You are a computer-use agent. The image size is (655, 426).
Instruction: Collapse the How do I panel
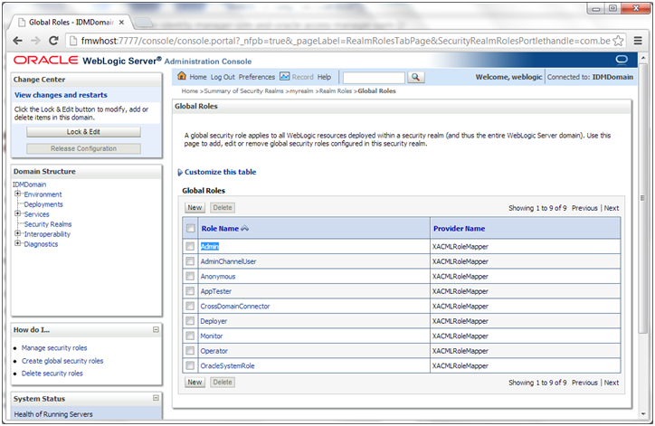[x=156, y=329]
